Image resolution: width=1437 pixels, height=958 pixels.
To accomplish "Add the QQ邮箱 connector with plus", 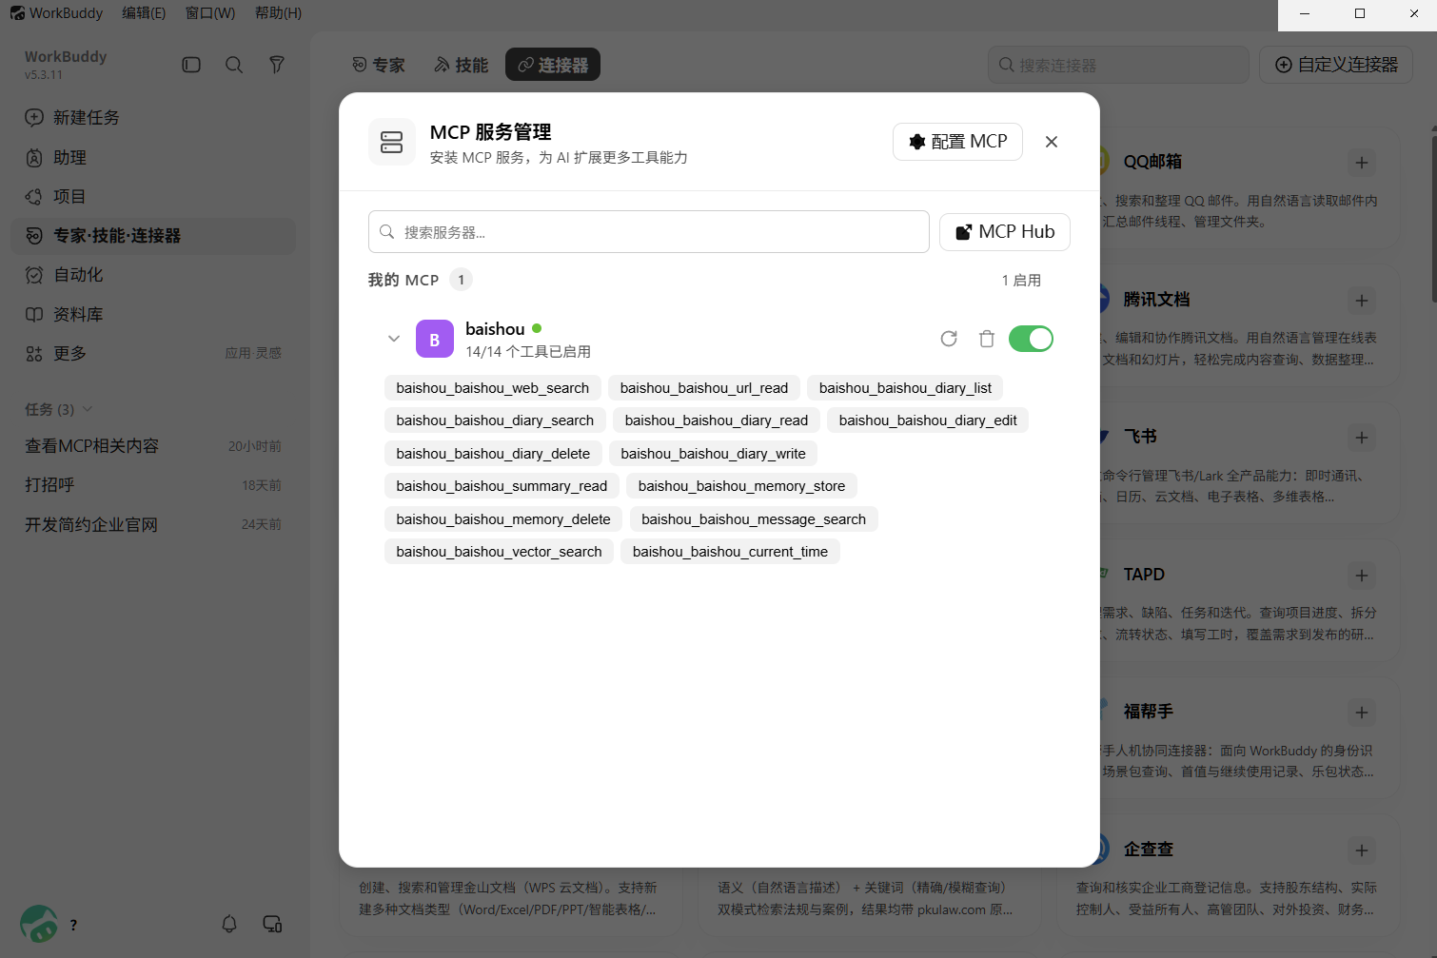I will click(x=1362, y=163).
